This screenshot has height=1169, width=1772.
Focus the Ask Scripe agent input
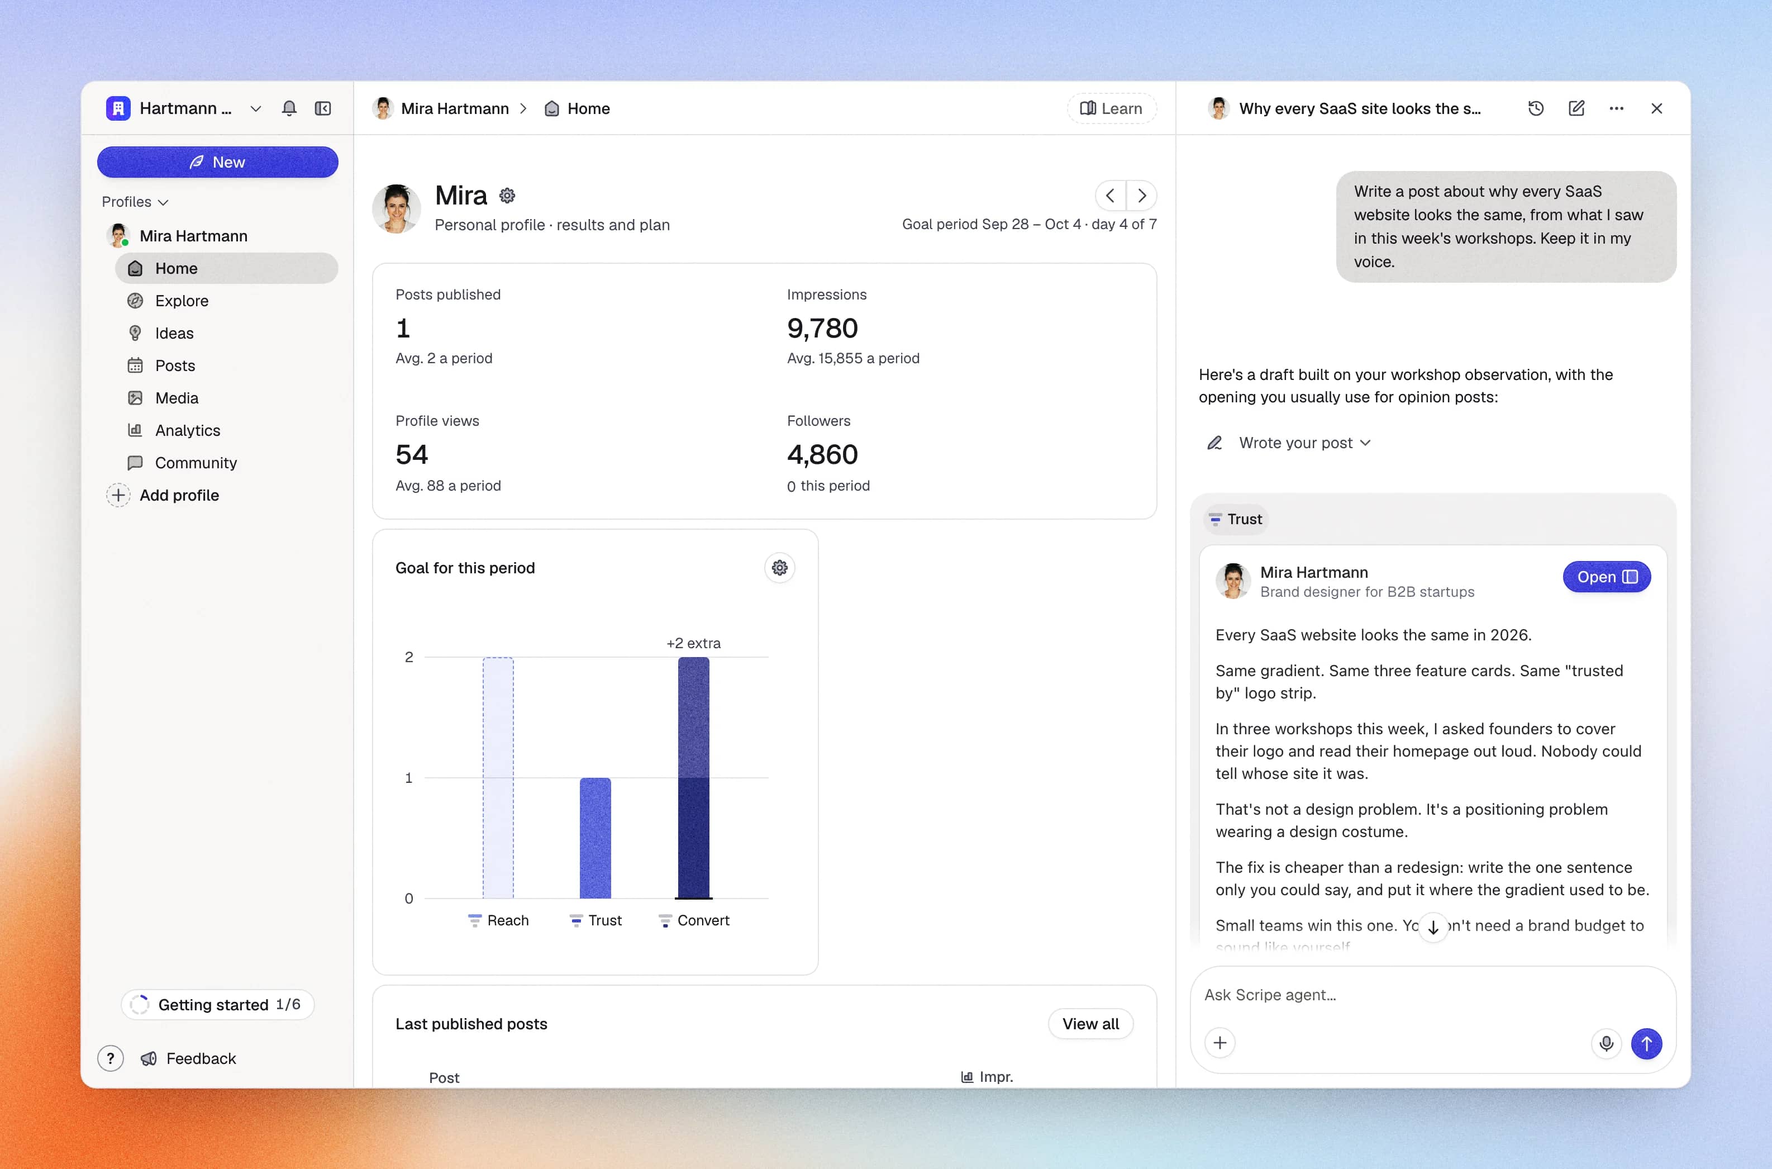coord(1432,995)
